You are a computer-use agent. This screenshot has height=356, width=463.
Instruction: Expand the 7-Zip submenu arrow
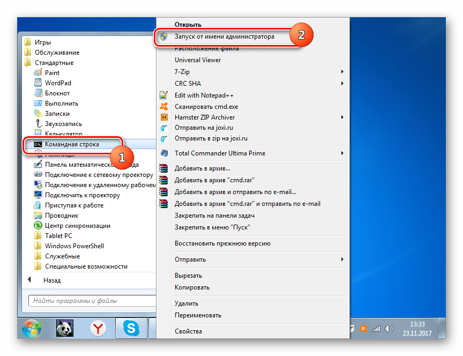tap(342, 71)
